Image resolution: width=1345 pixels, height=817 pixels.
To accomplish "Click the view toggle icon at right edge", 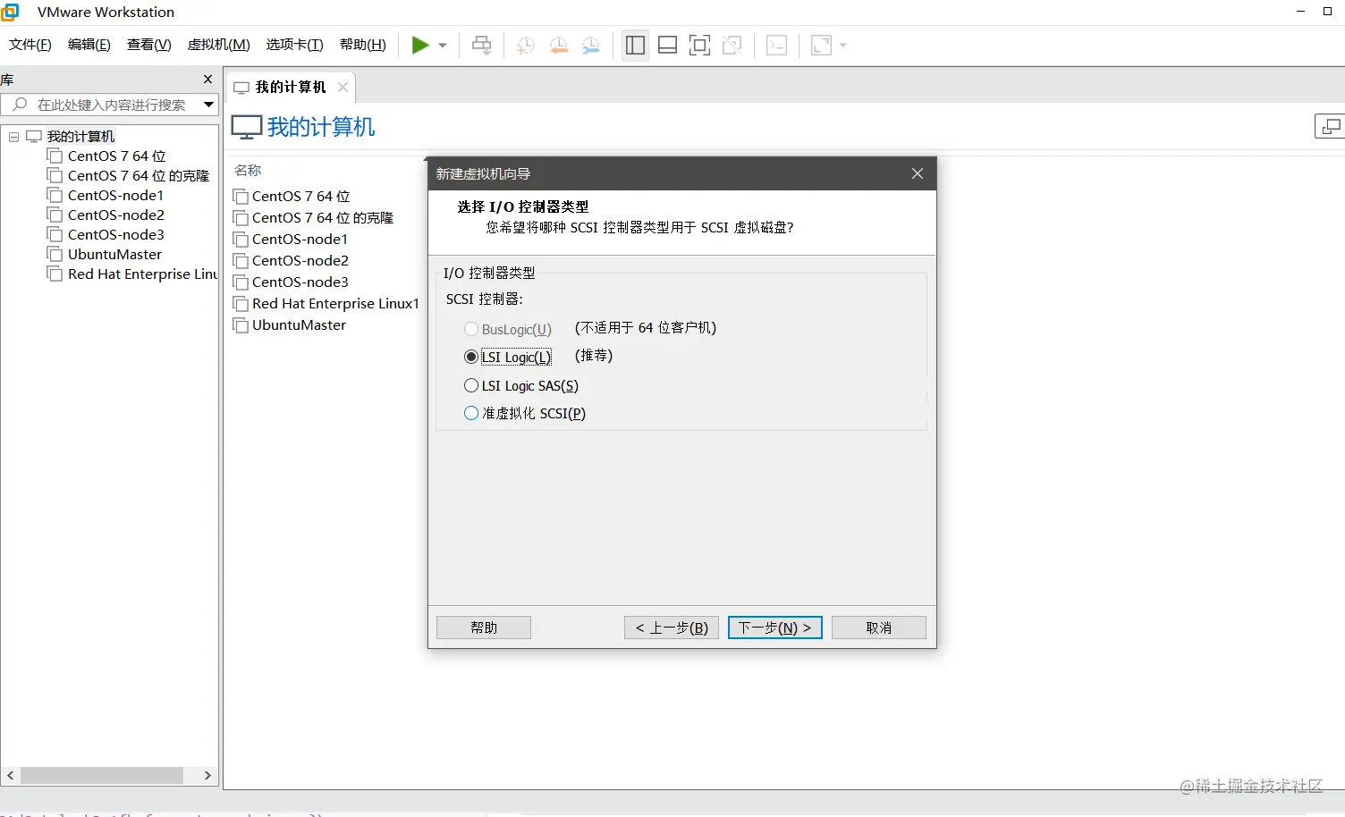I will click(1331, 127).
